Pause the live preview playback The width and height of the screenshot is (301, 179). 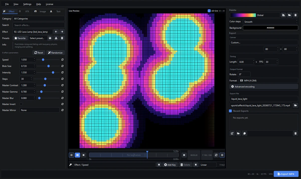click(78, 155)
